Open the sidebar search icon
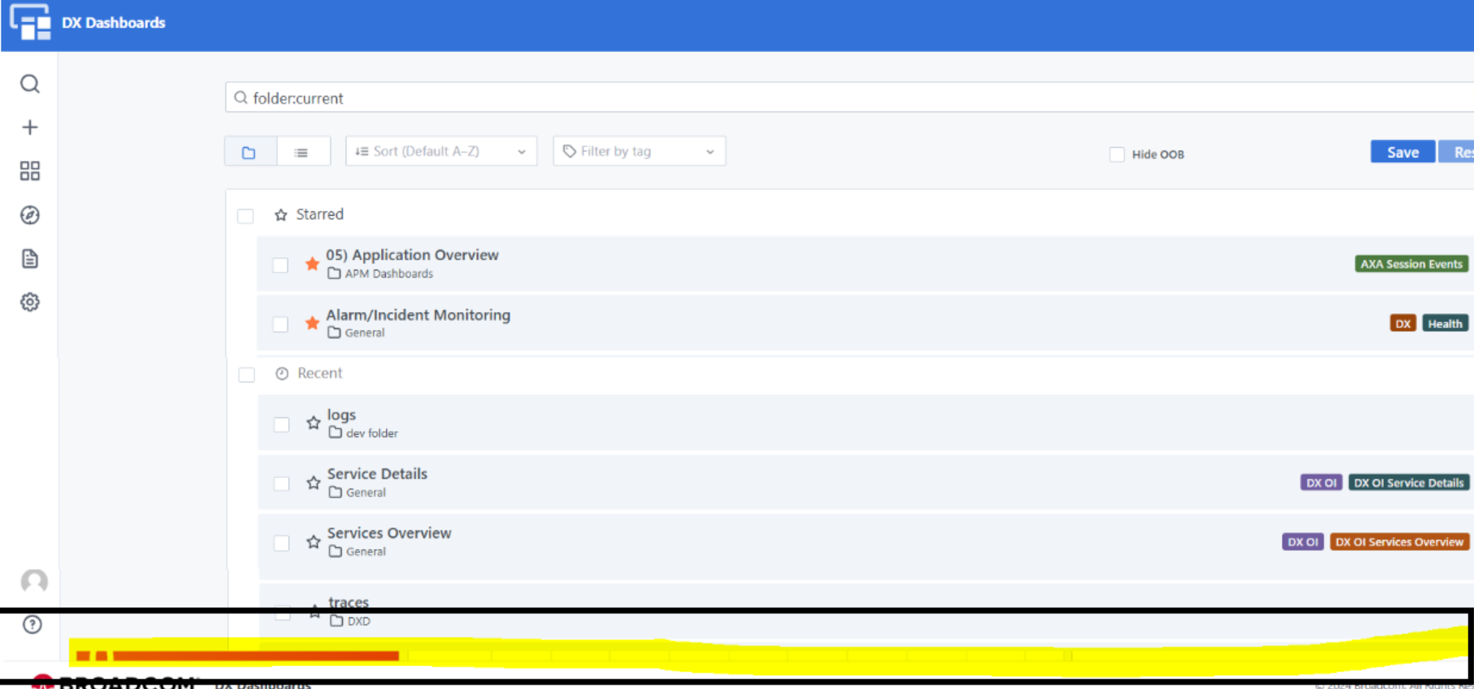 pyautogui.click(x=30, y=84)
